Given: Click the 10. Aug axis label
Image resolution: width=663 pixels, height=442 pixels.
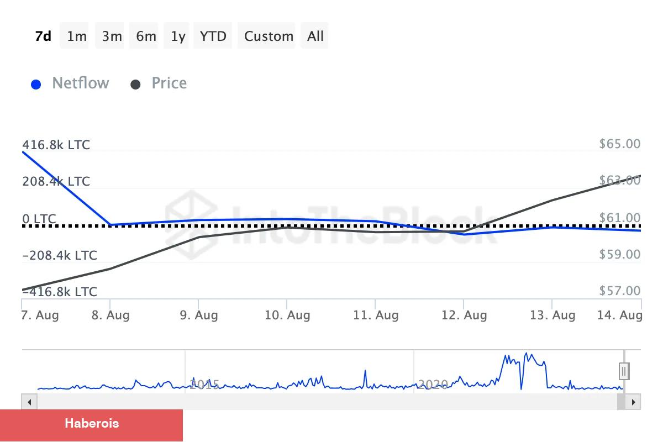Looking at the screenshot, I should pos(287,315).
